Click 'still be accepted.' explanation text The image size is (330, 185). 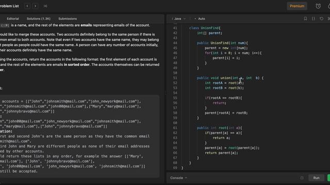pyautogui.click(x=19, y=171)
